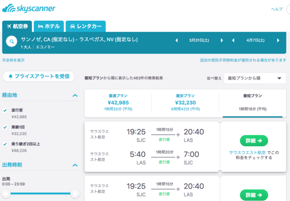Click the 4月7日(土) return date

coord(256,40)
